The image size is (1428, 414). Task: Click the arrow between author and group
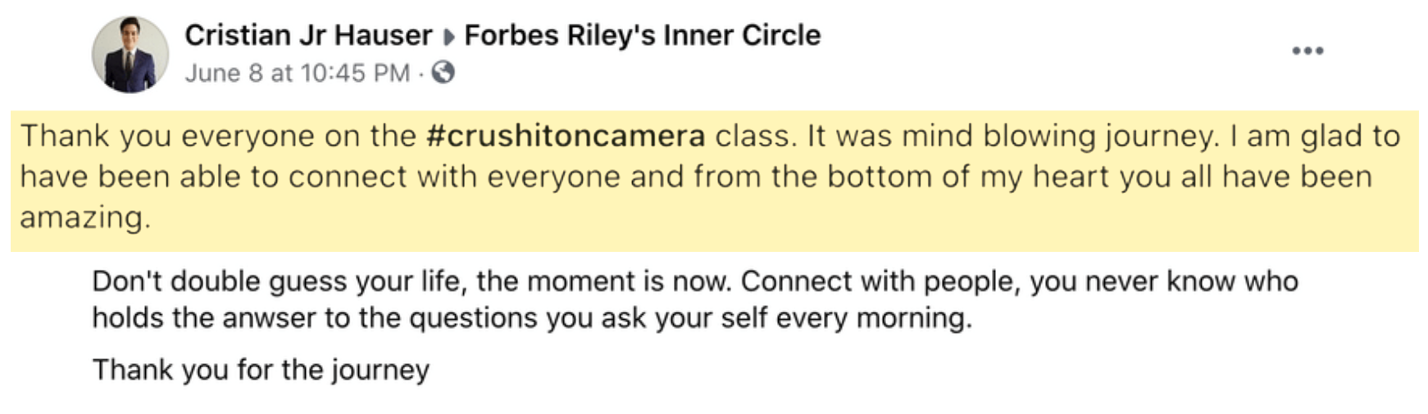point(448,37)
